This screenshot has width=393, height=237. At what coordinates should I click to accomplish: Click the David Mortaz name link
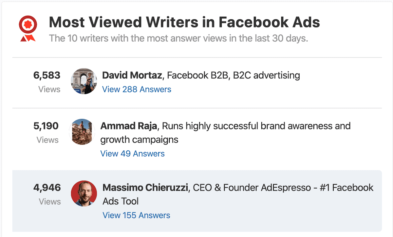(x=132, y=76)
